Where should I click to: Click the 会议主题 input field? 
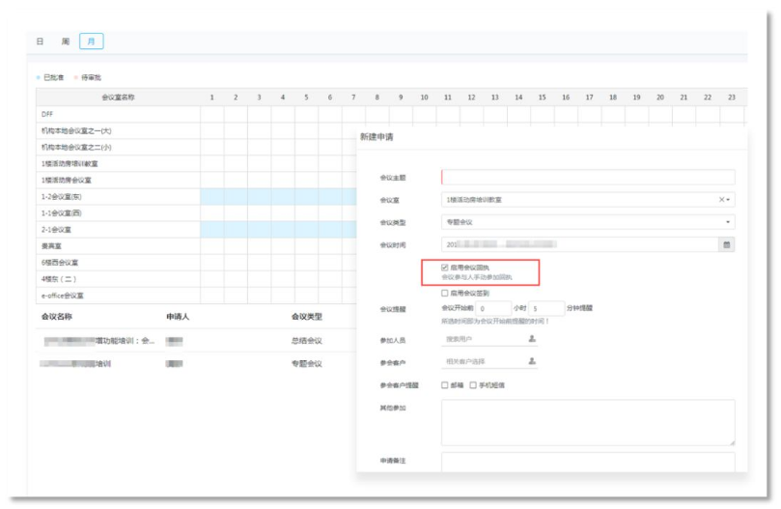tap(588, 177)
